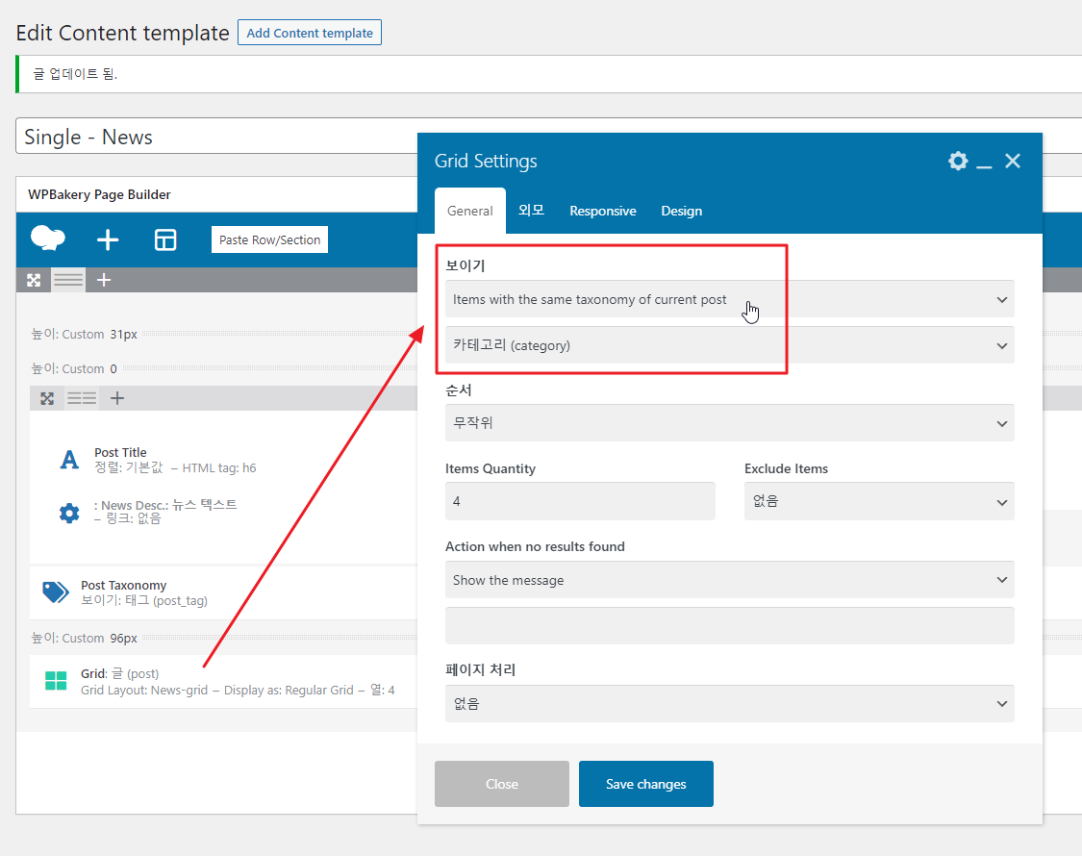
Task: Open the 카테고리 (category) dropdown
Action: tap(729, 345)
